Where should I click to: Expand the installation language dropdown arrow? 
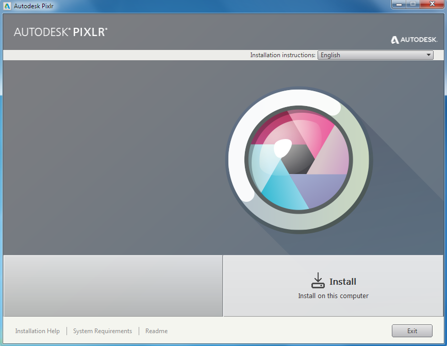(x=428, y=55)
